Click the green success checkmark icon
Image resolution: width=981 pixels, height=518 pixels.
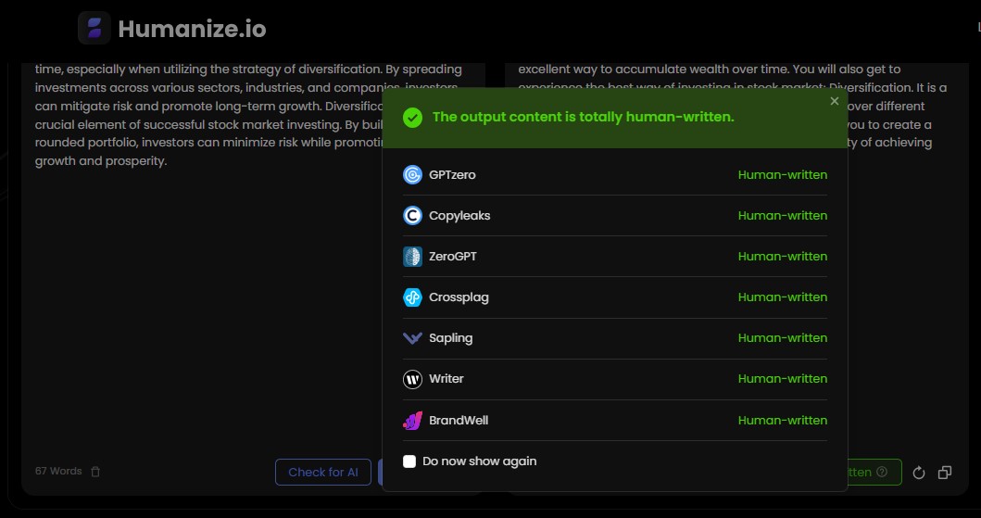pos(413,118)
